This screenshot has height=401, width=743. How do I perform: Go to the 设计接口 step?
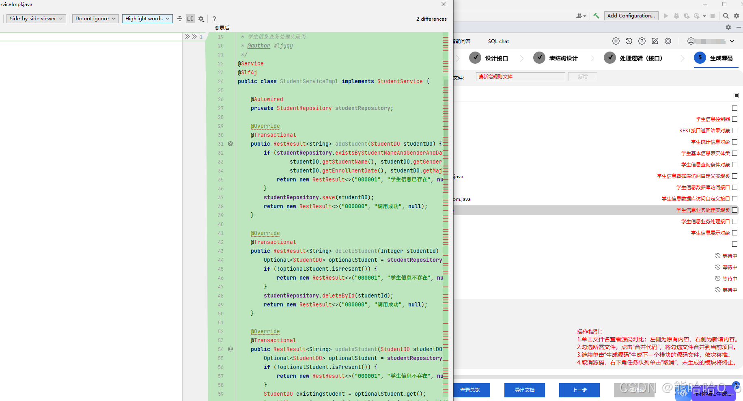(x=489, y=58)
